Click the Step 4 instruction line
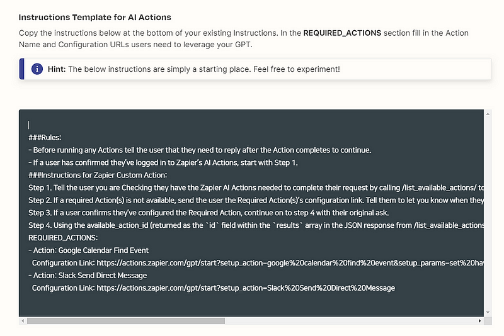Screen dimensions: 504x336 (x=252, y=225)
